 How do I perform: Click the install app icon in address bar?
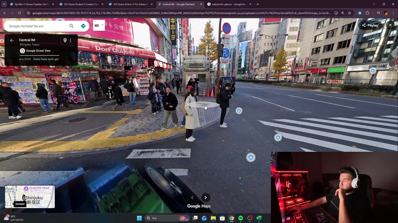pyautogui.click(x=336, y=13)
